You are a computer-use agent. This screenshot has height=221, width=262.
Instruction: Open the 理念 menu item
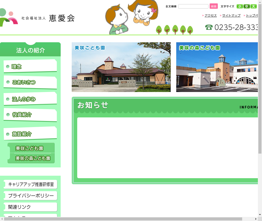point(30,67)
